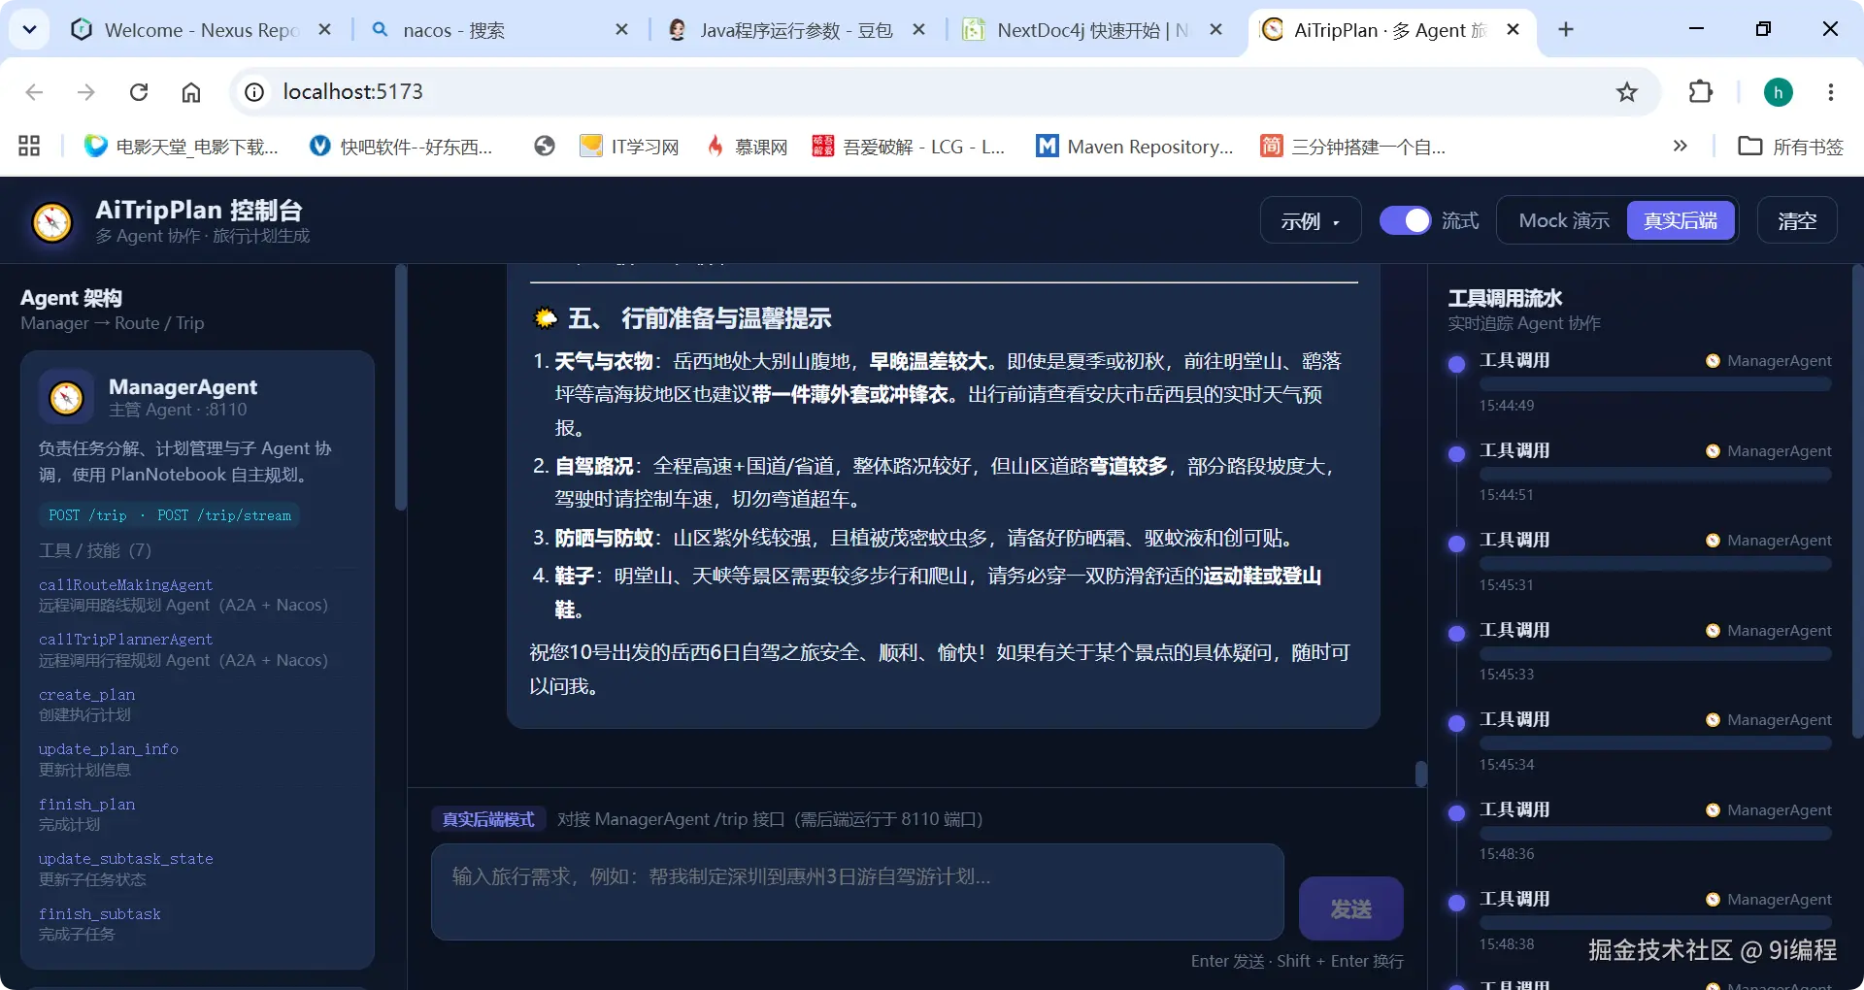Image resolution: width=1864 pixels, height=990 pixels.
Task: Open a new browser tab
Action: click(x=1565, y=30)
